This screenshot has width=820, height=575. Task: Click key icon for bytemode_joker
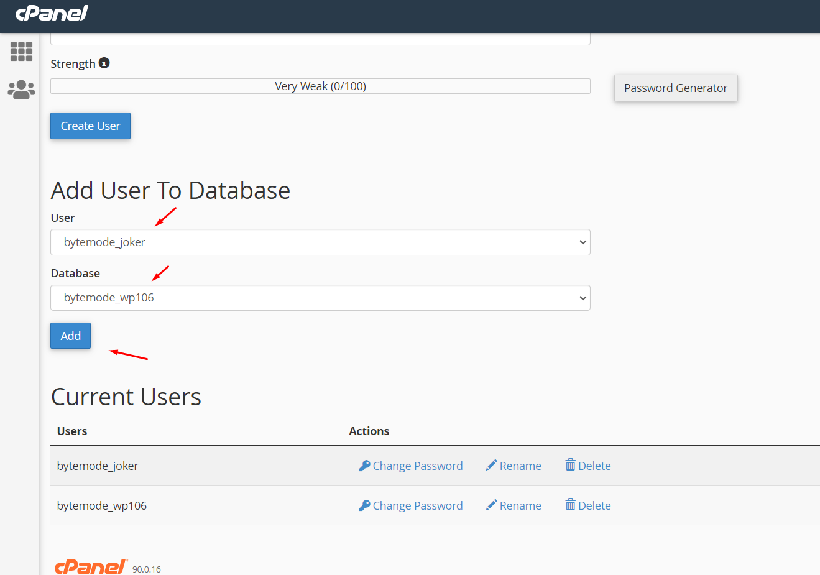click(x=364, y=466)
